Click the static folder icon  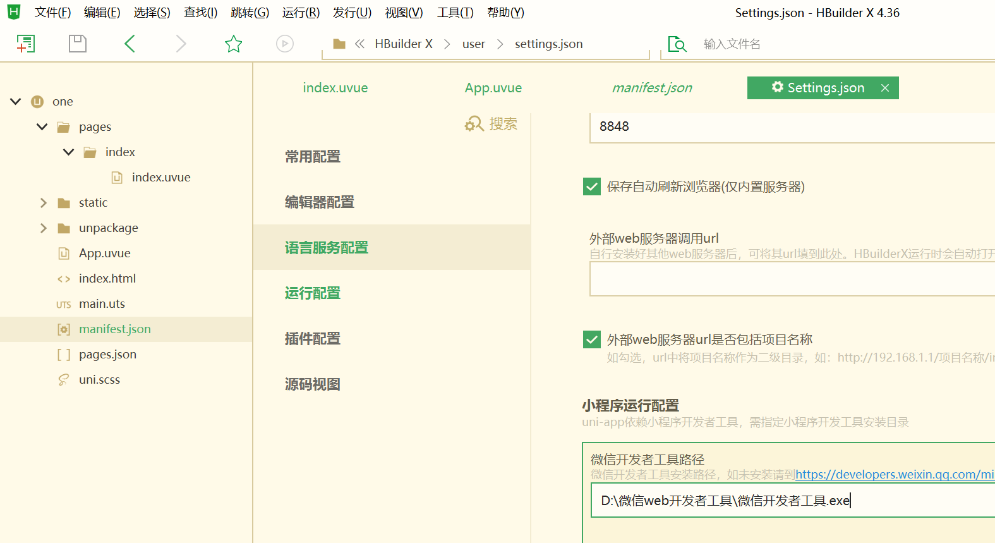tap(64, 203)
